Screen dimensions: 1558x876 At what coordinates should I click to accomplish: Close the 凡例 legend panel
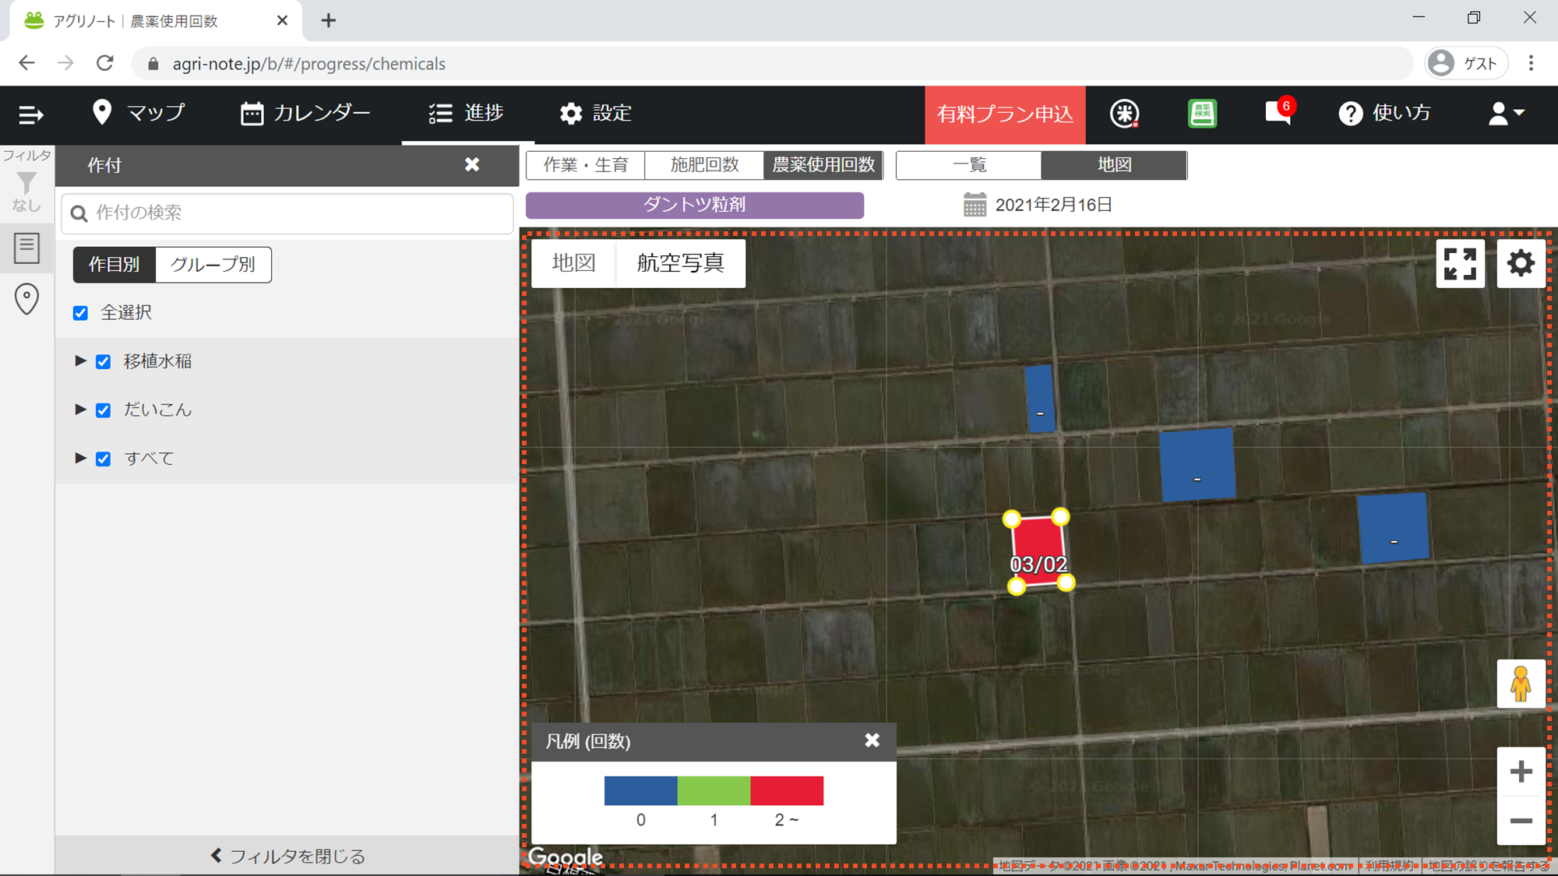click(x=872, y=741)
